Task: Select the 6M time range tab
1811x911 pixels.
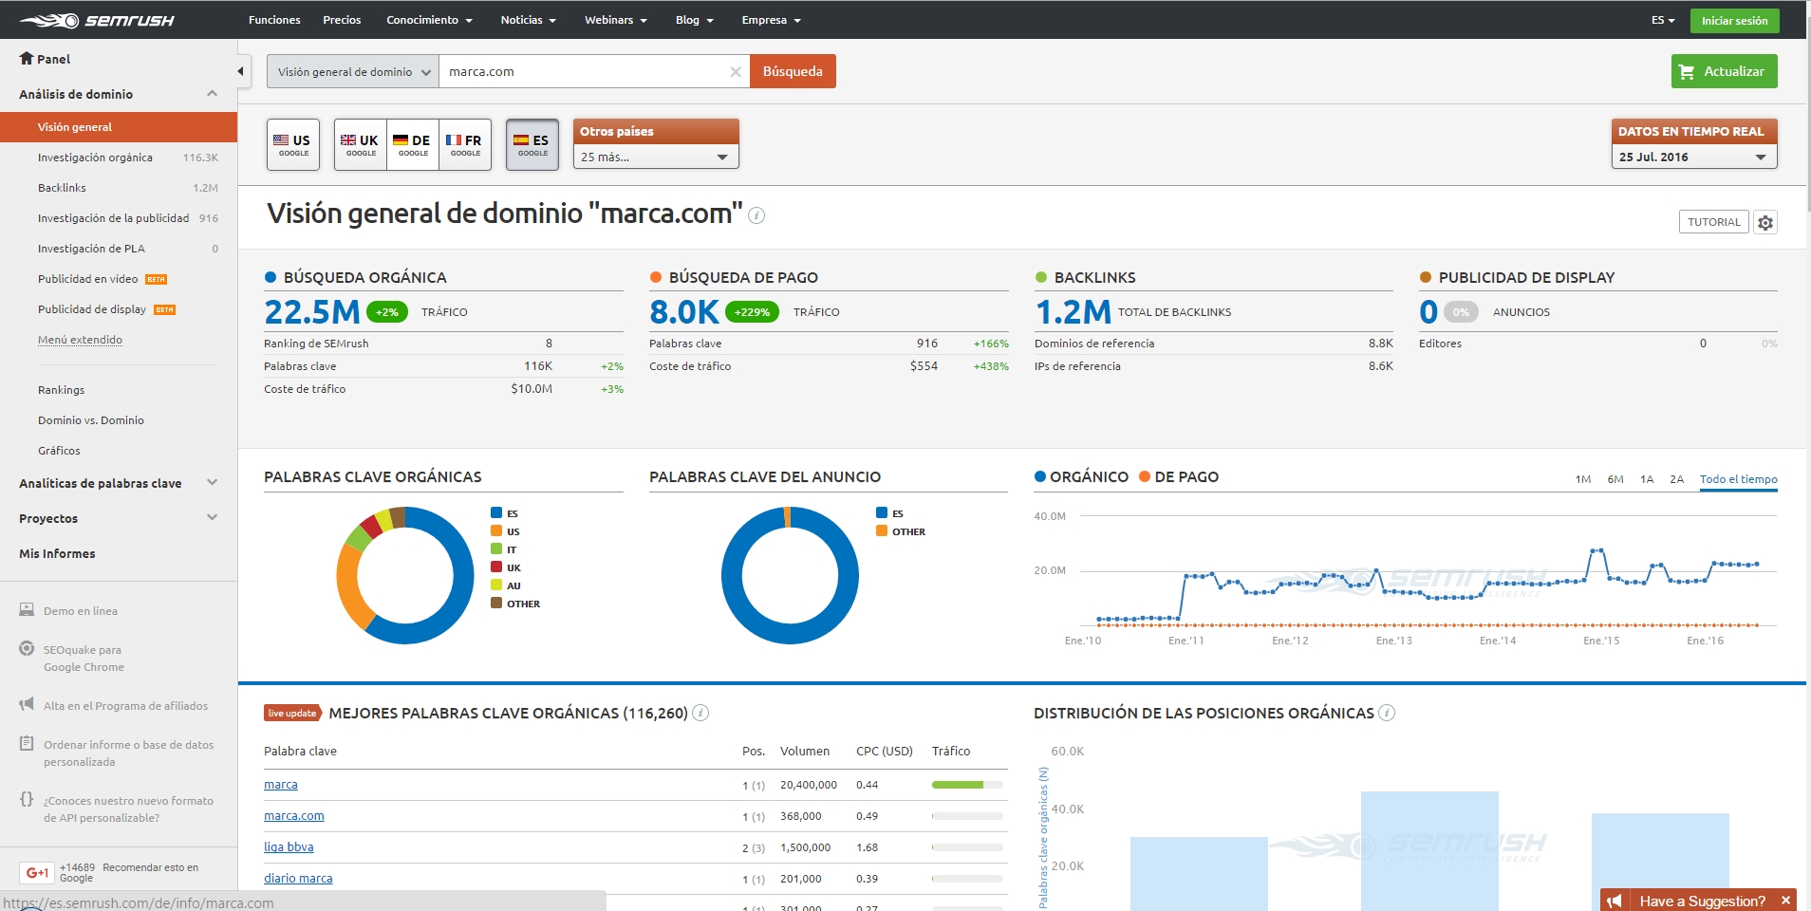Action: [x=1615, y=479]
